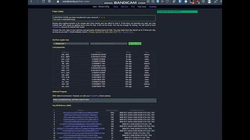This screenshot has height=140, width=250.
Task: Go back using the browser back arrow
Action: [31, 2]
